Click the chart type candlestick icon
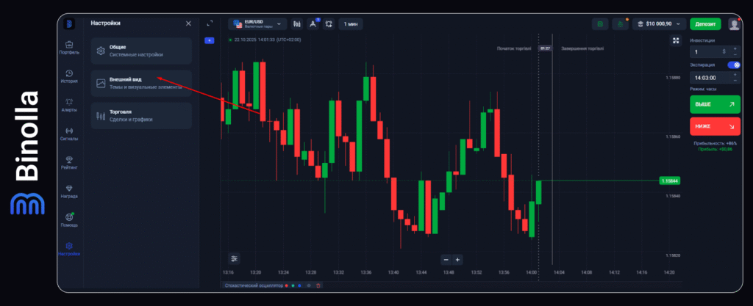Screen dimensions: 753x306 [296, 24]
